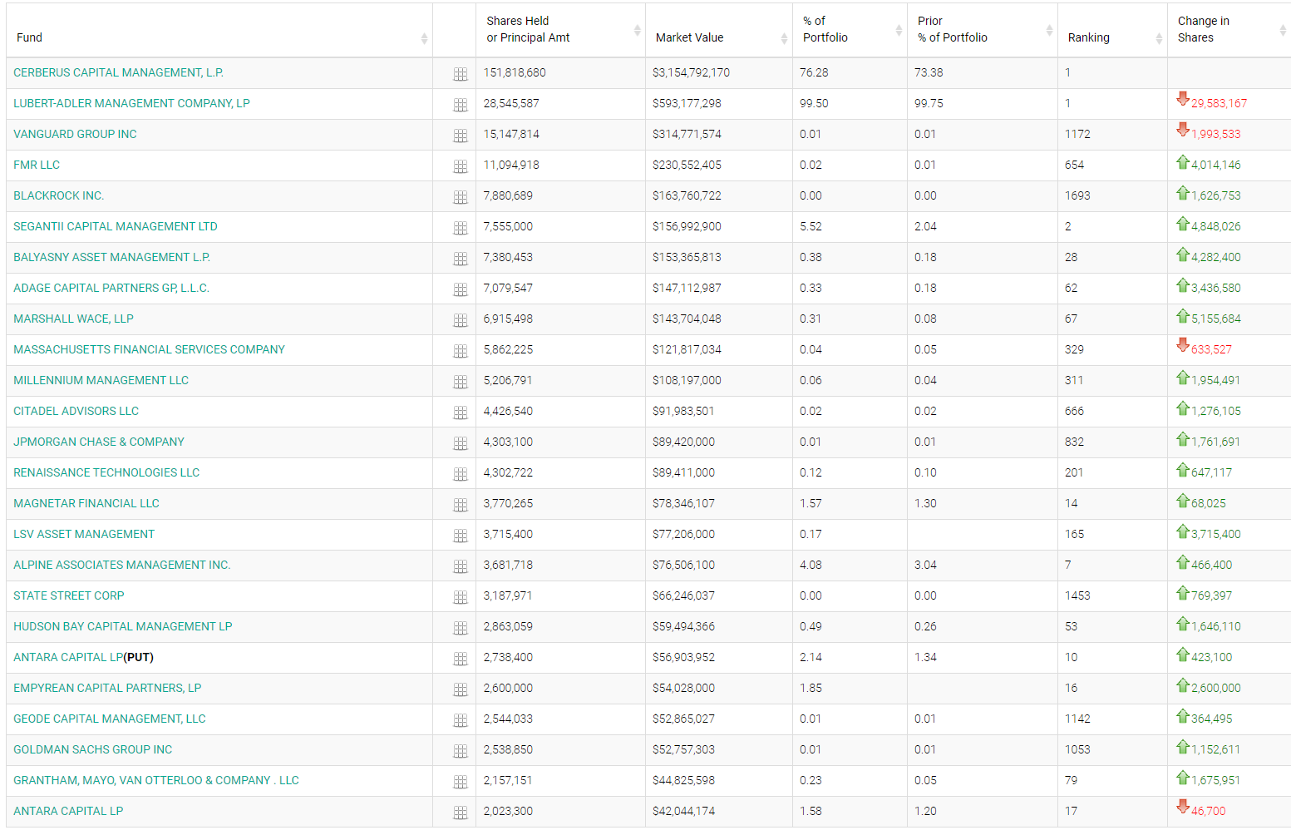Open EMPYREAN CAPITAL PARTNERS, LP link
The height and width of the screenshot is (830, 1291).
[x=107, y=688]
